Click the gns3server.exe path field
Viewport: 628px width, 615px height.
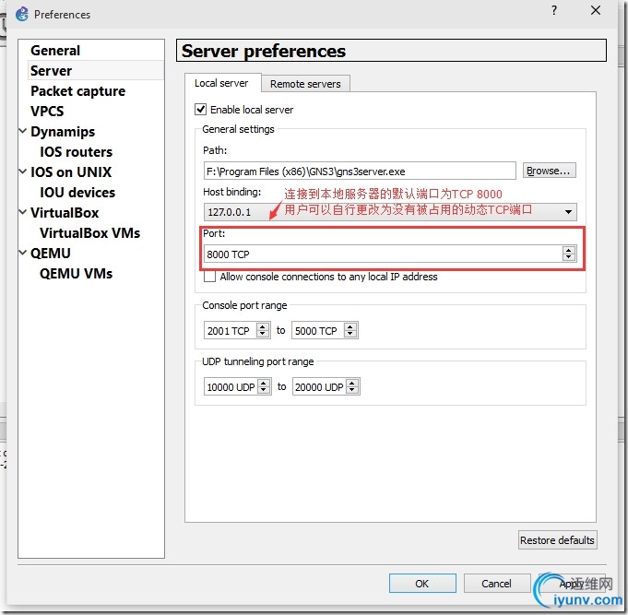360,171
